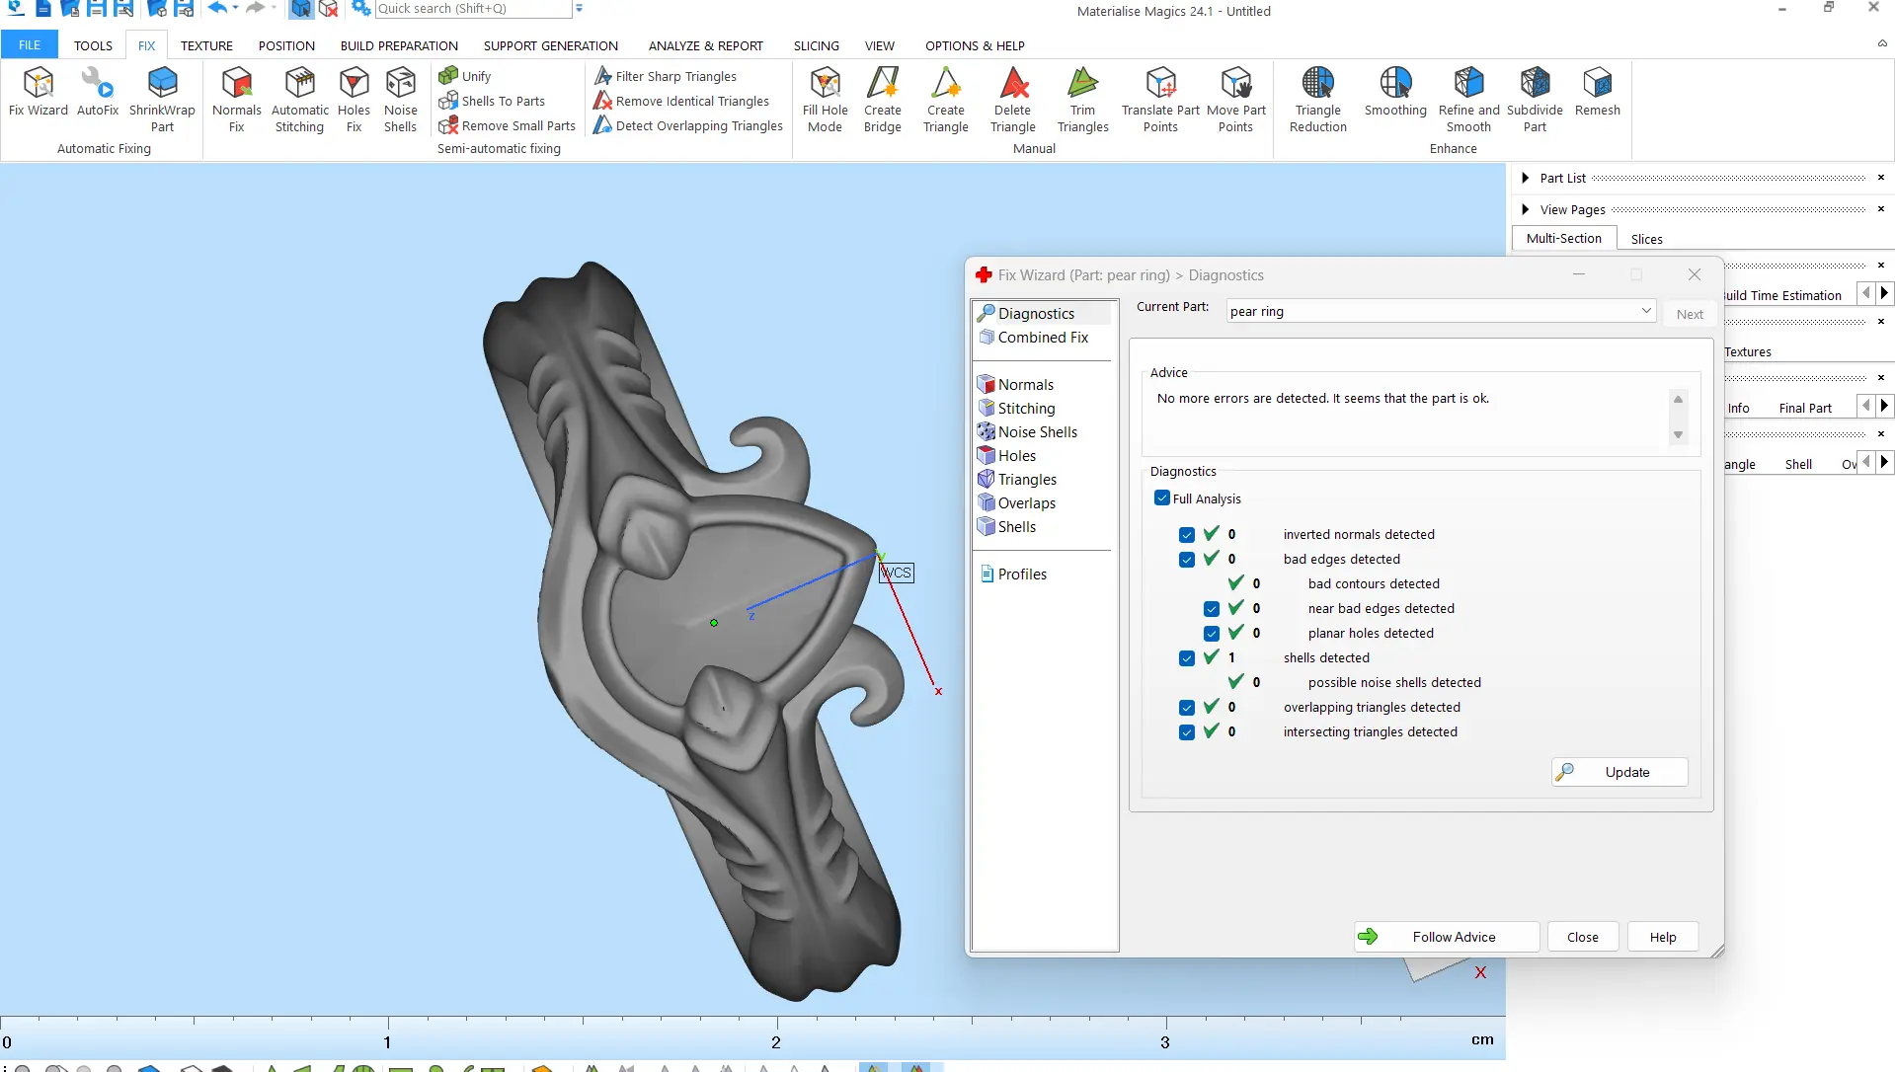The image size is (1895, 1072).
Task: Choose the Delete Triangle tool
Action: (1012, 99)
